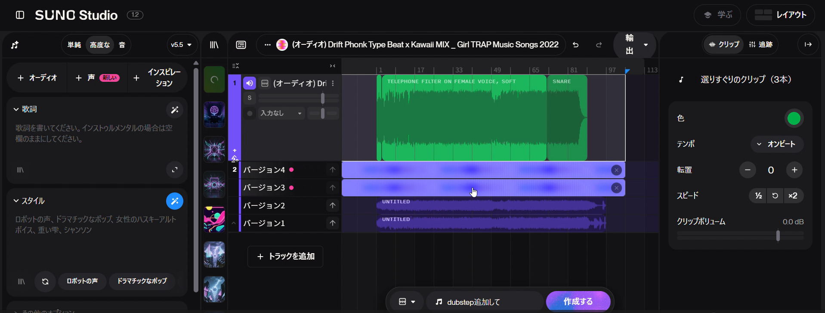Open library icon under lyrics box
Viewport: 825px width, 313px height.
[20, 170]
